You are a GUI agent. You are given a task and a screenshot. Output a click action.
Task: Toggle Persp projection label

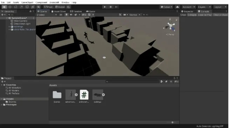[x=170, y=35]
